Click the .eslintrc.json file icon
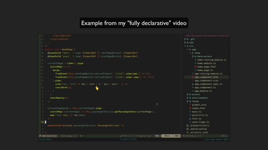Image resolution: width=268 pixels, height=150 pixels. (x=188, y=132)
